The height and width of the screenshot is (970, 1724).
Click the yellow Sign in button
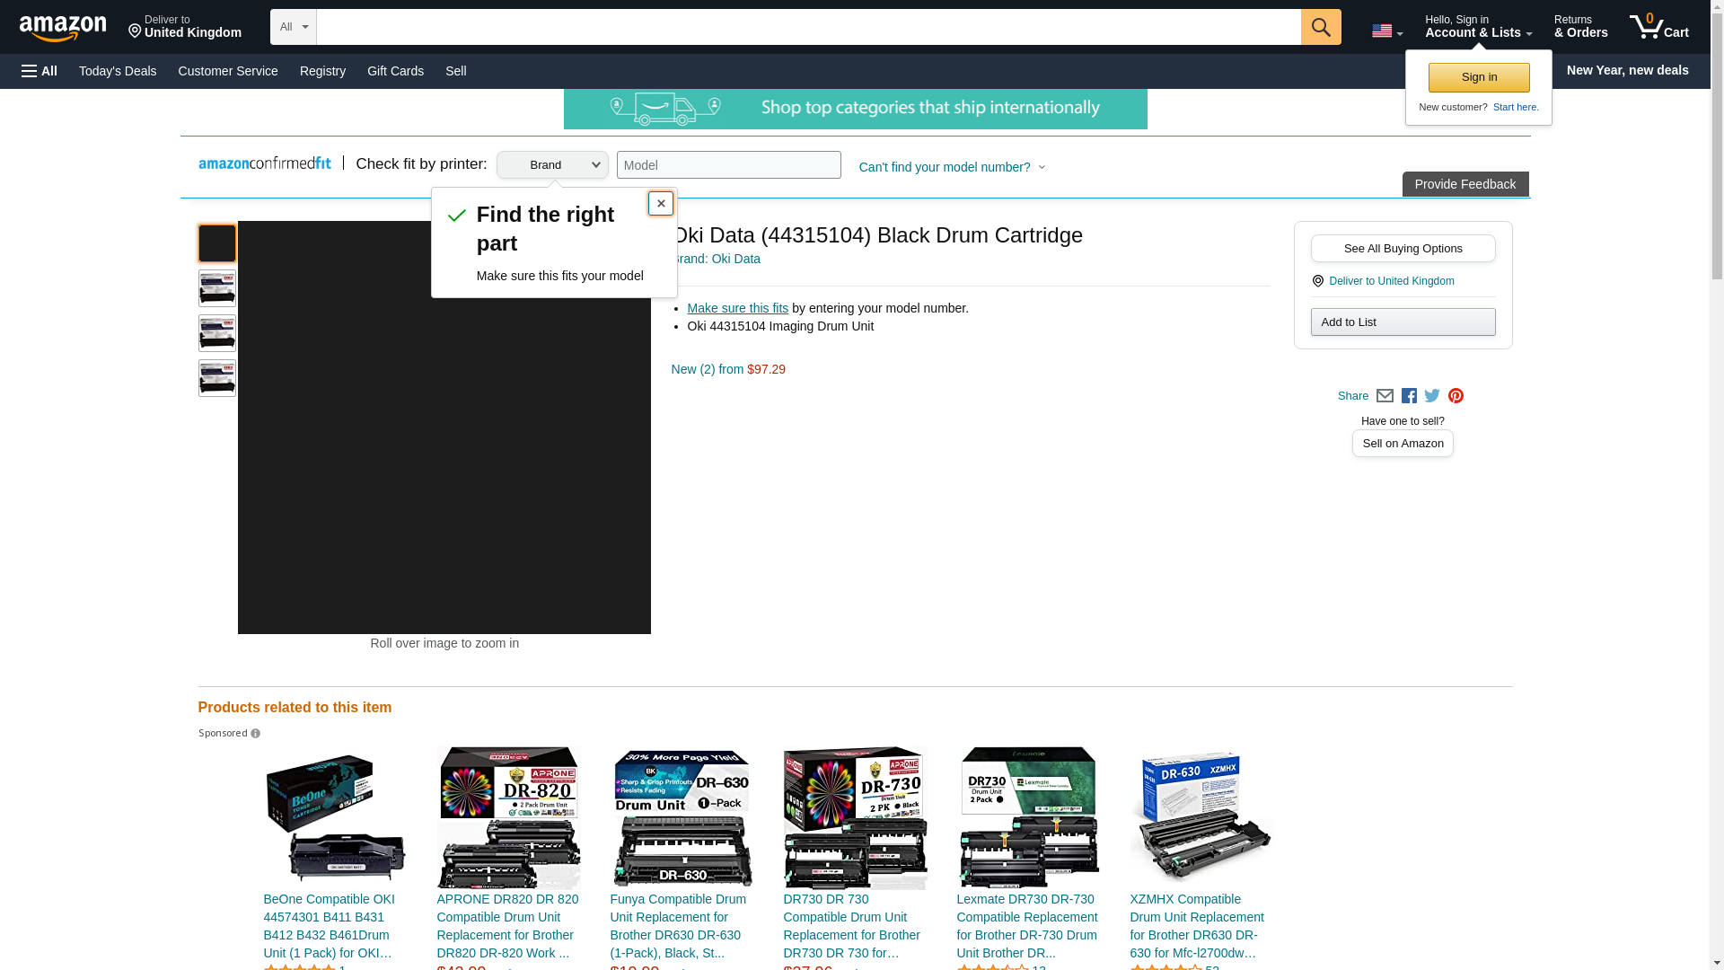click(1479, 77)
